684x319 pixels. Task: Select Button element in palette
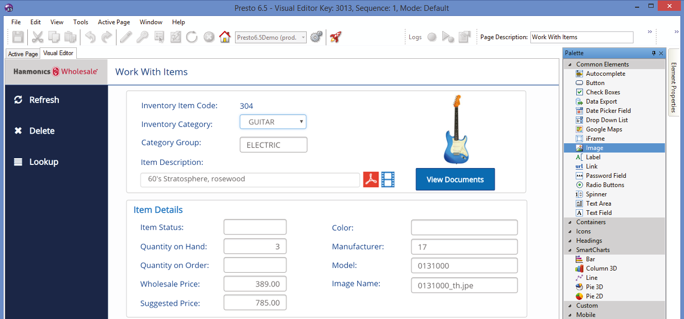[595, 83]
